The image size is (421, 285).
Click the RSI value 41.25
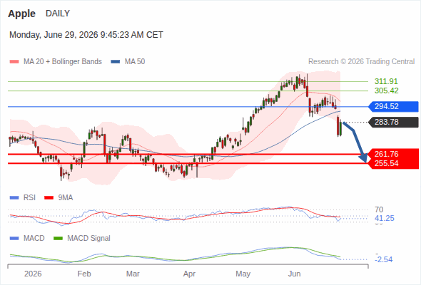385,218
